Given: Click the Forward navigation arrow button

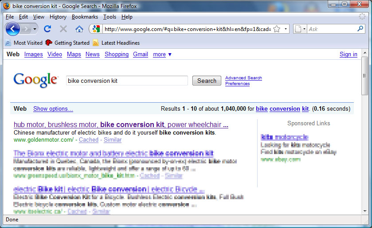Looking at the screenshot, I should (x=26, y=29).
